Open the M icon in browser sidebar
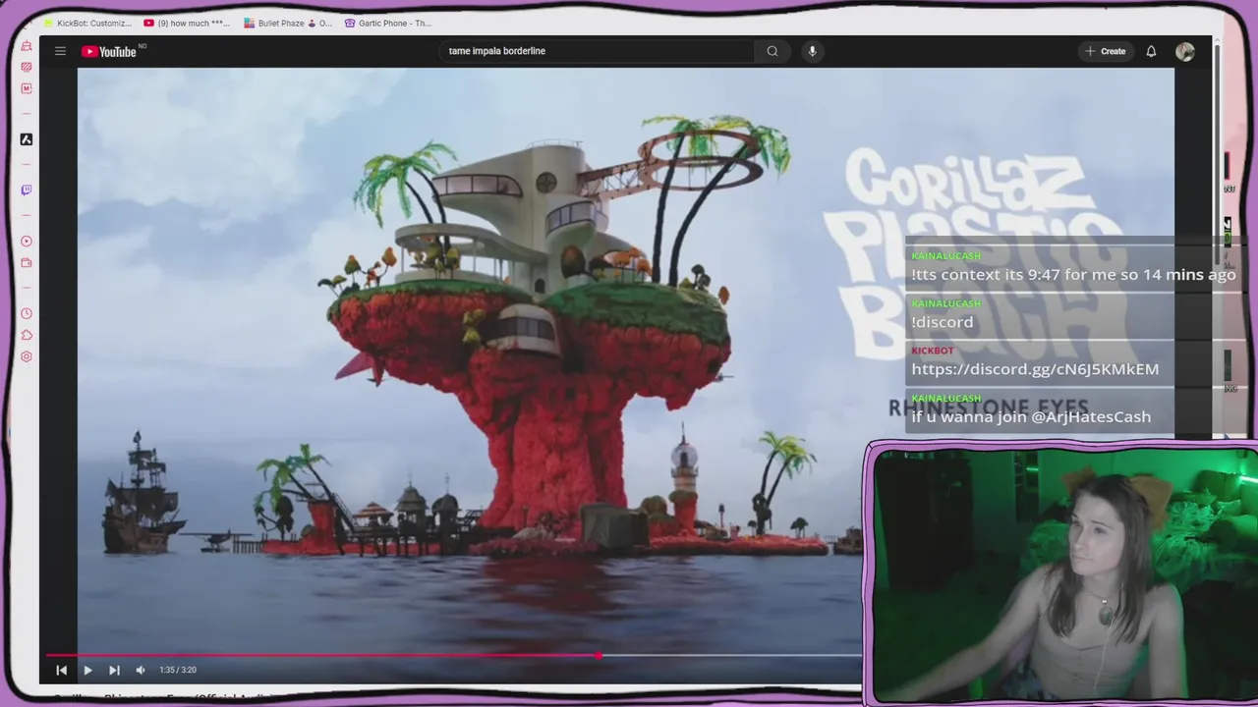The image size is (1258, 707). (x=27, y=88)
